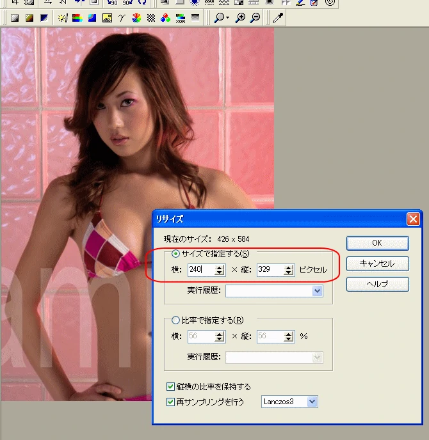Open the Lanczos3 resampling method dropdown

point(312,402)
